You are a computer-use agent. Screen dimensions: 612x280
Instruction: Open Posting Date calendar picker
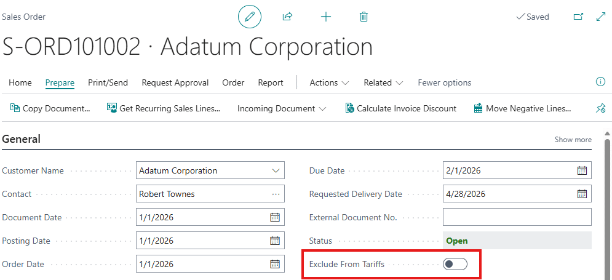pyautogui.click(x=275, y=241)
